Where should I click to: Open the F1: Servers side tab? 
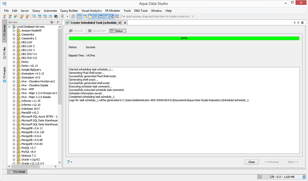[4, 31]
